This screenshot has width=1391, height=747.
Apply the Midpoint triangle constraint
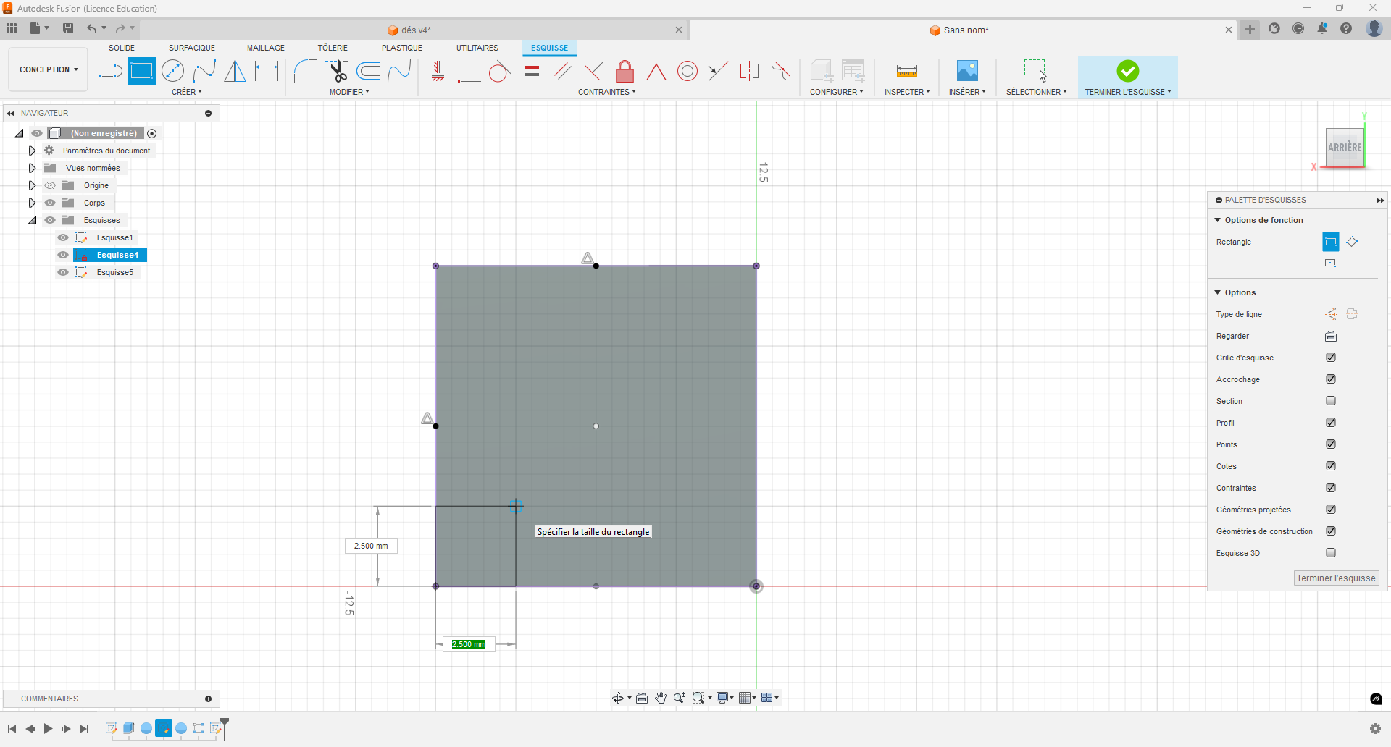point(656,71)
